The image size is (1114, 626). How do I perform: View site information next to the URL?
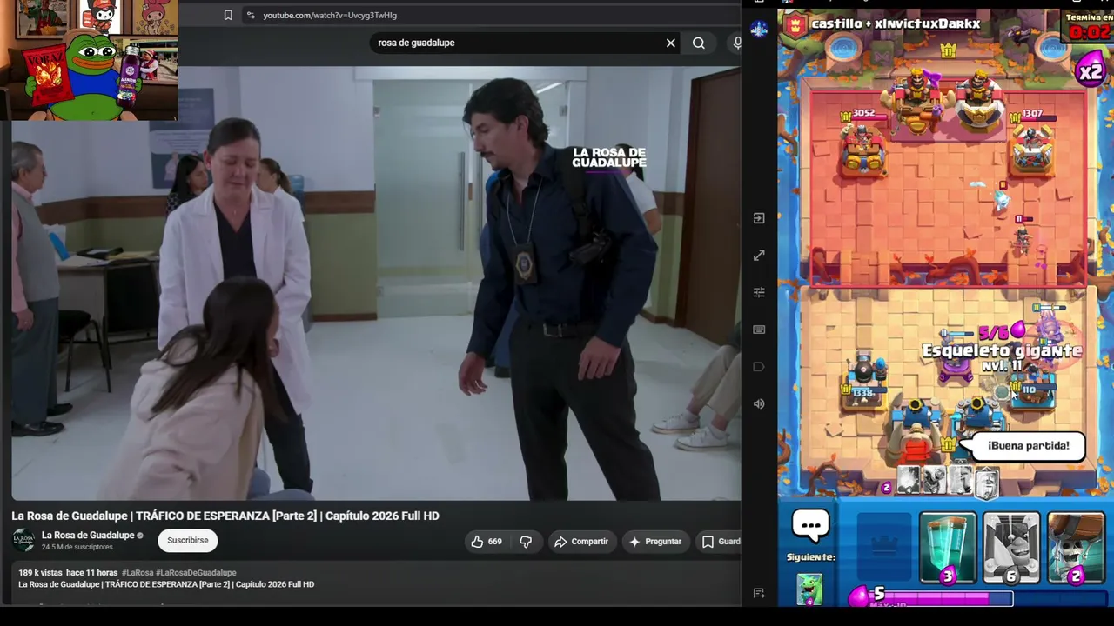pos(251,15)
